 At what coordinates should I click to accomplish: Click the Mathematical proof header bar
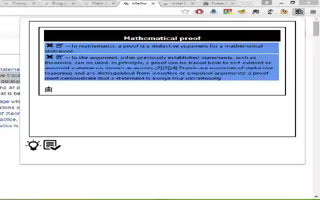[162, 36]
